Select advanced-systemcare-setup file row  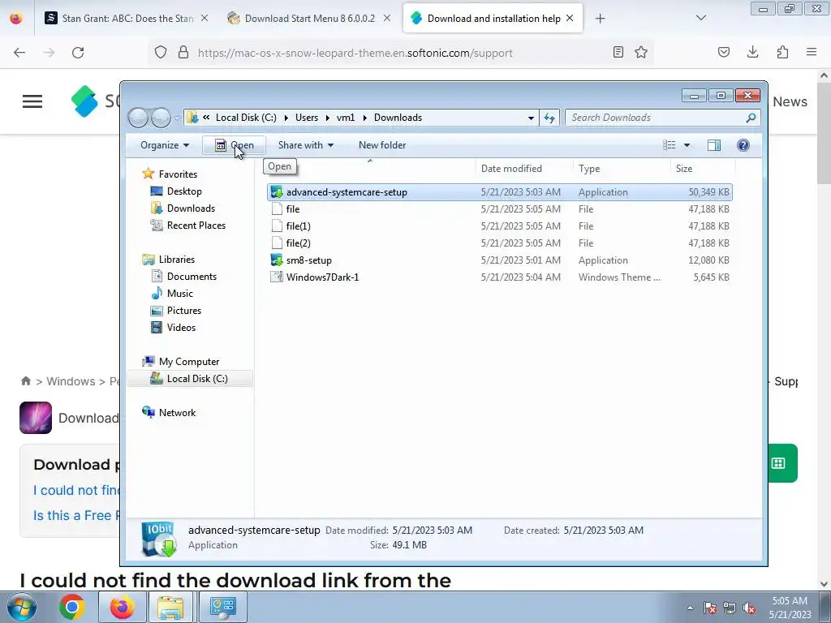tap(500, 192)
